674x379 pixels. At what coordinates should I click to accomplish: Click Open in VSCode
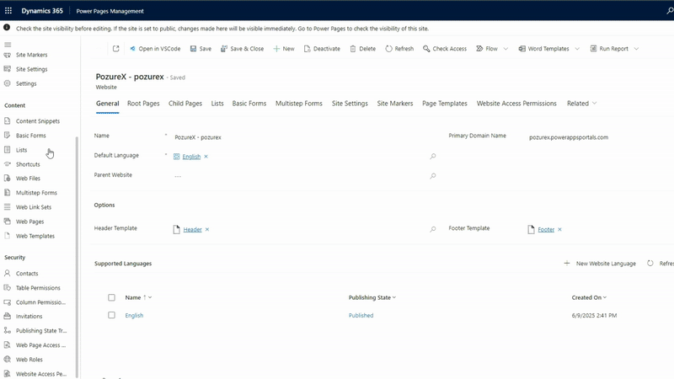(x=155, y=49)
